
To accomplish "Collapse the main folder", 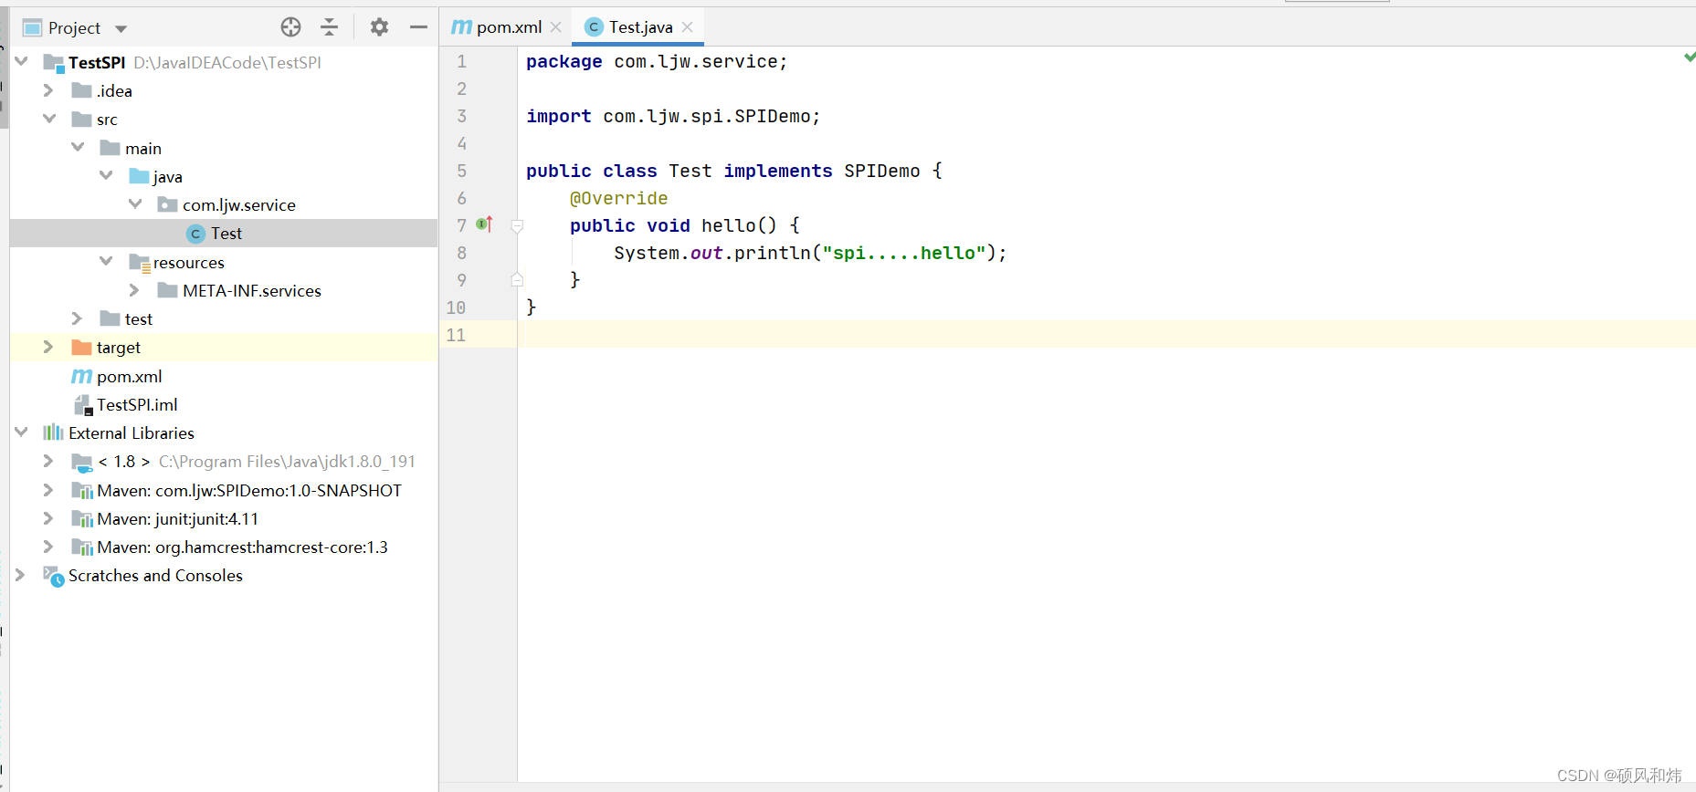I will 78,147.
